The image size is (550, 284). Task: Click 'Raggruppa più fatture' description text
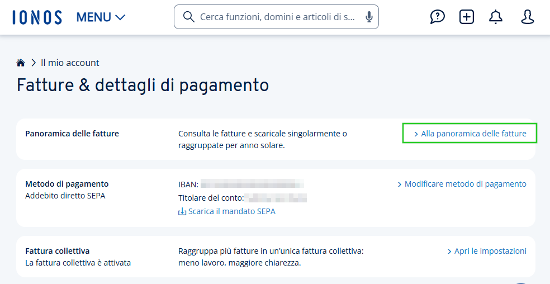click(271, 257)
